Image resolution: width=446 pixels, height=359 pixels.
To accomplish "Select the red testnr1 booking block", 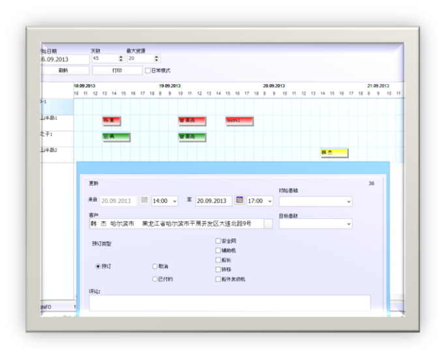I will coord(239,121).
